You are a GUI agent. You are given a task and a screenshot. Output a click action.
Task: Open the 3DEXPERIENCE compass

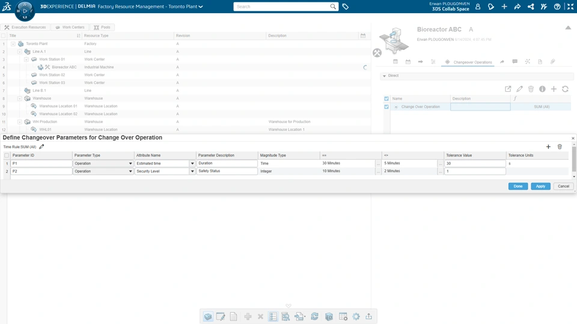pos(25,11)
